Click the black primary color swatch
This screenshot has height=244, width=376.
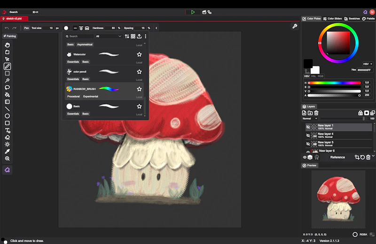pyautogui.click(x=308, y=64)
